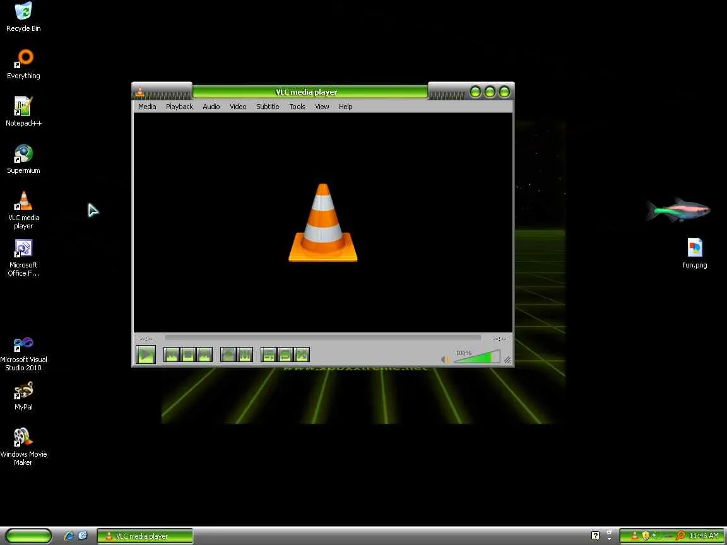
Task: Close the VLC media player window
Action: [504, 91]
